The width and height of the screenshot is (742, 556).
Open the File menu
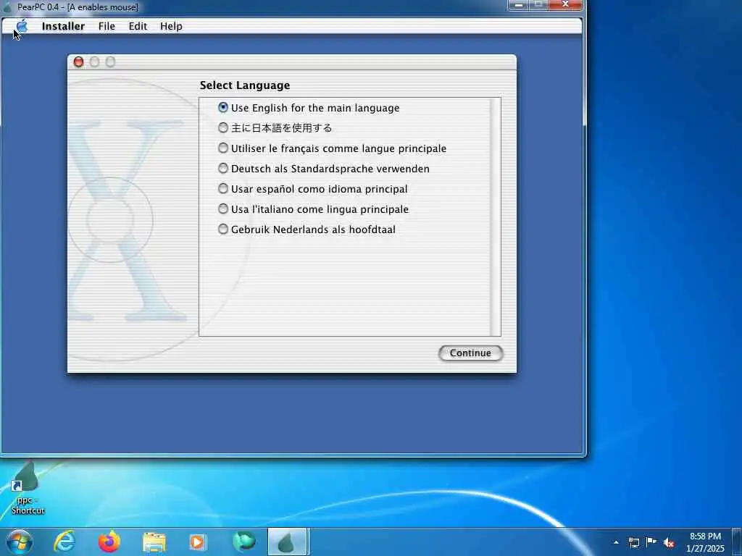pos(107,27)
